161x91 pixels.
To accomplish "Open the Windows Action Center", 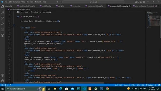I will (158, 89).
